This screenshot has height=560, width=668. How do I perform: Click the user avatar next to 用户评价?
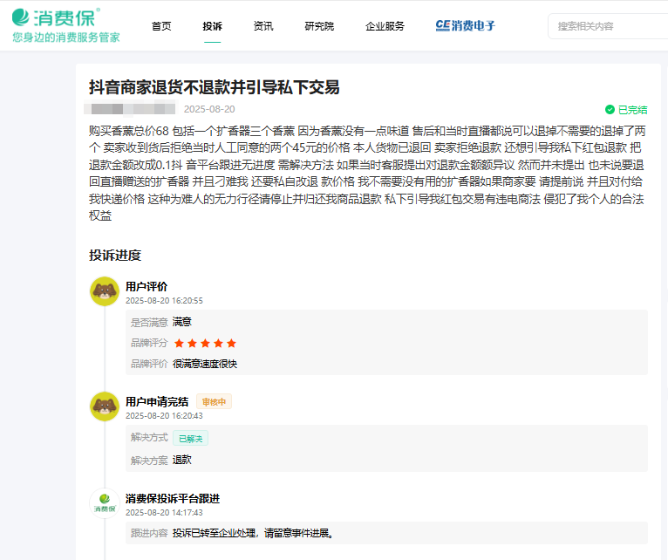105,291
